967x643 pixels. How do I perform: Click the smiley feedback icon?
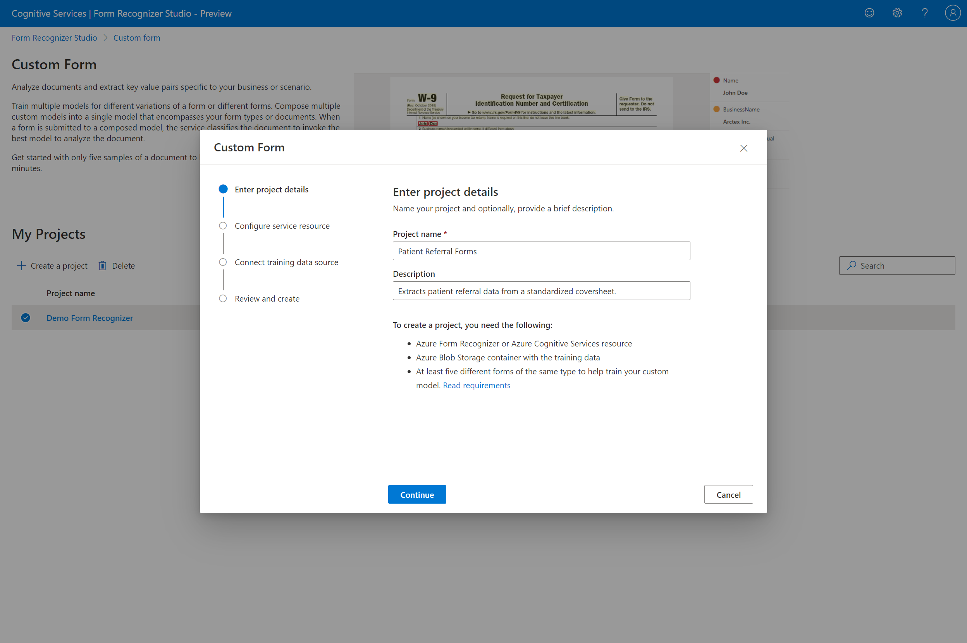click(x=869, y=13)
